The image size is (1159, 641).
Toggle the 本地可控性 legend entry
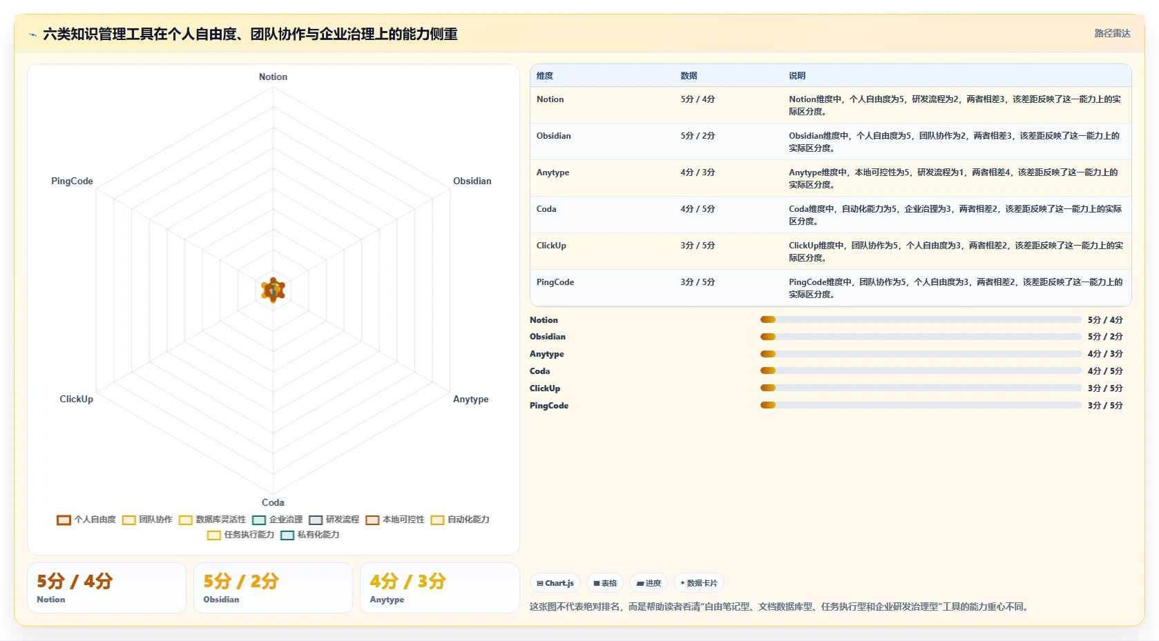(x=395, y=520)
